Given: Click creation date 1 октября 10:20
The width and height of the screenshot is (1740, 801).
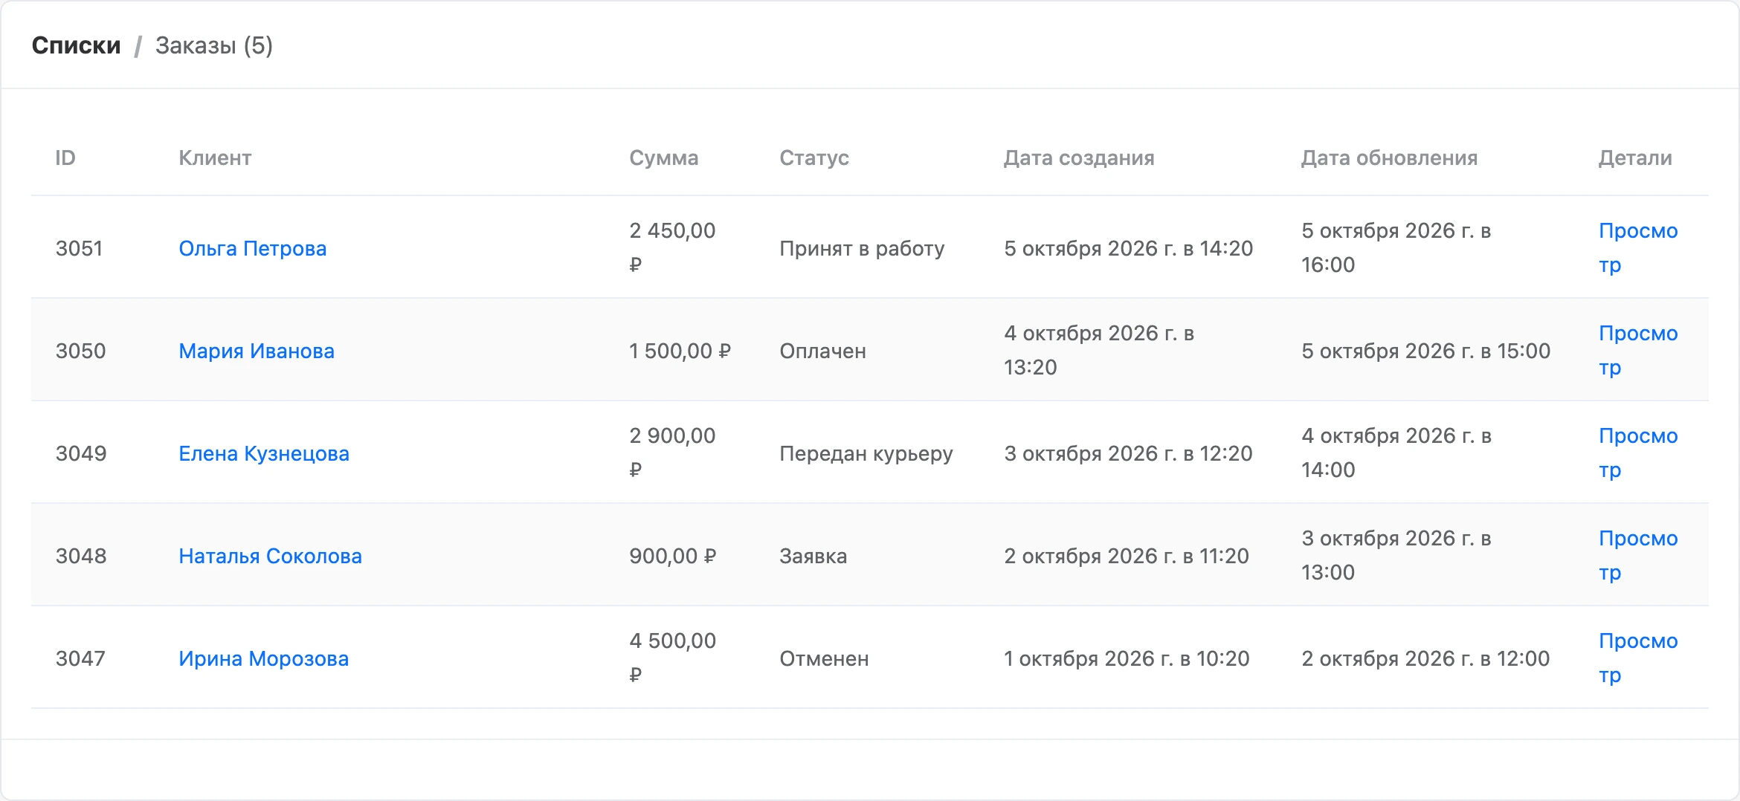Looking at the screenshot, I should [x=1127, y=658].
